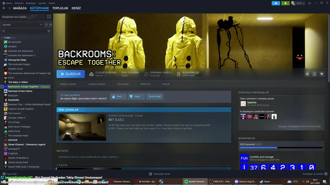Select Goose Goose Duck in library
Image resolution: width=330 pixels, height=185 pixels.
point(18,162)
